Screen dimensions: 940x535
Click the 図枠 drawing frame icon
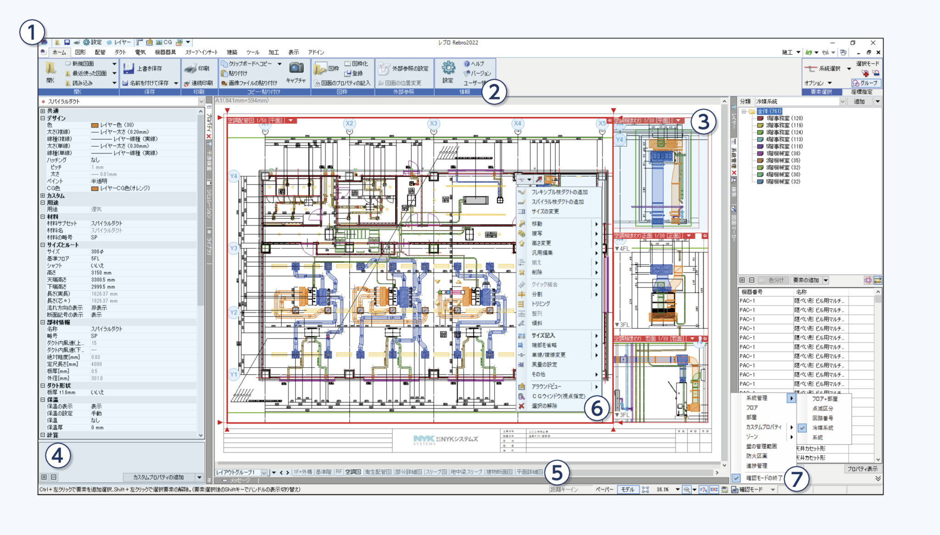[320, 69]
